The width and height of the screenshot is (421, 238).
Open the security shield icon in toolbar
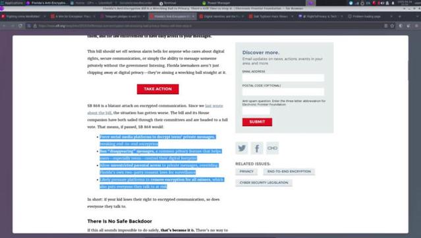pyautogui.click(x=401, y=26)
